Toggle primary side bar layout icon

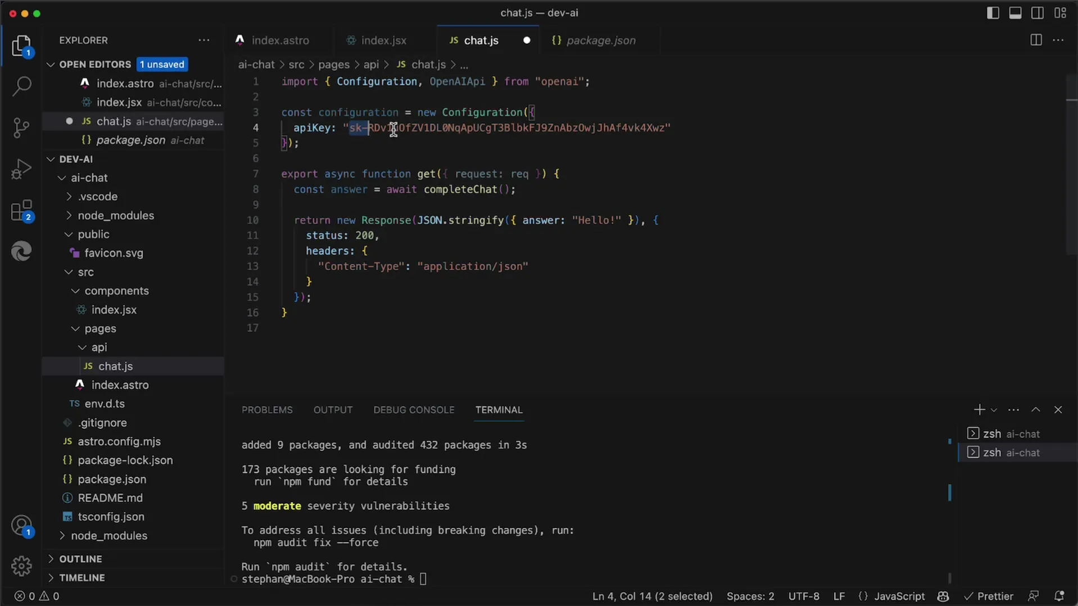(x=993, y=13)
